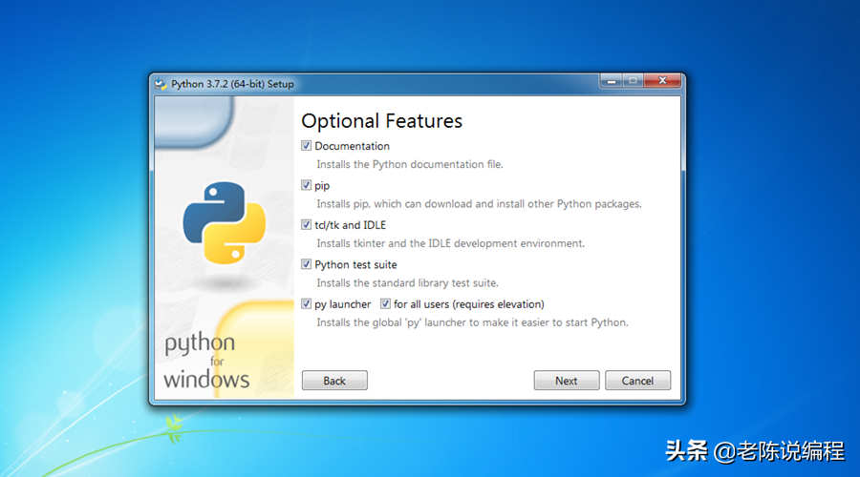Click the Optional Features heading
The height and width of the screenshot is (477, 860).
[x=381, y=121]
